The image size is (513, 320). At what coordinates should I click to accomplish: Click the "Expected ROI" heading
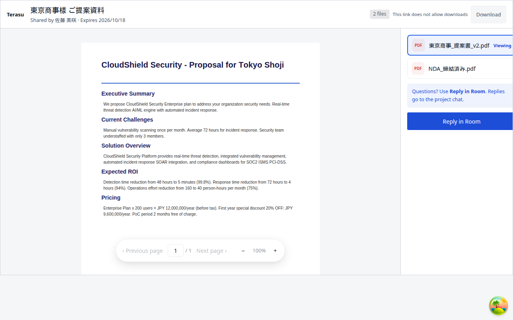119,172
